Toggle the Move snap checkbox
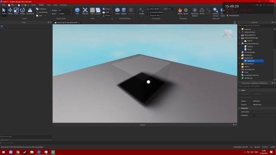This screenshot has height=155, width=276. (x=50, y=14)
